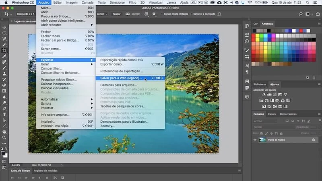This screenshot has width=322, height=181.
Task: Open the Editar menu
Action: click(x=58, y=2)
